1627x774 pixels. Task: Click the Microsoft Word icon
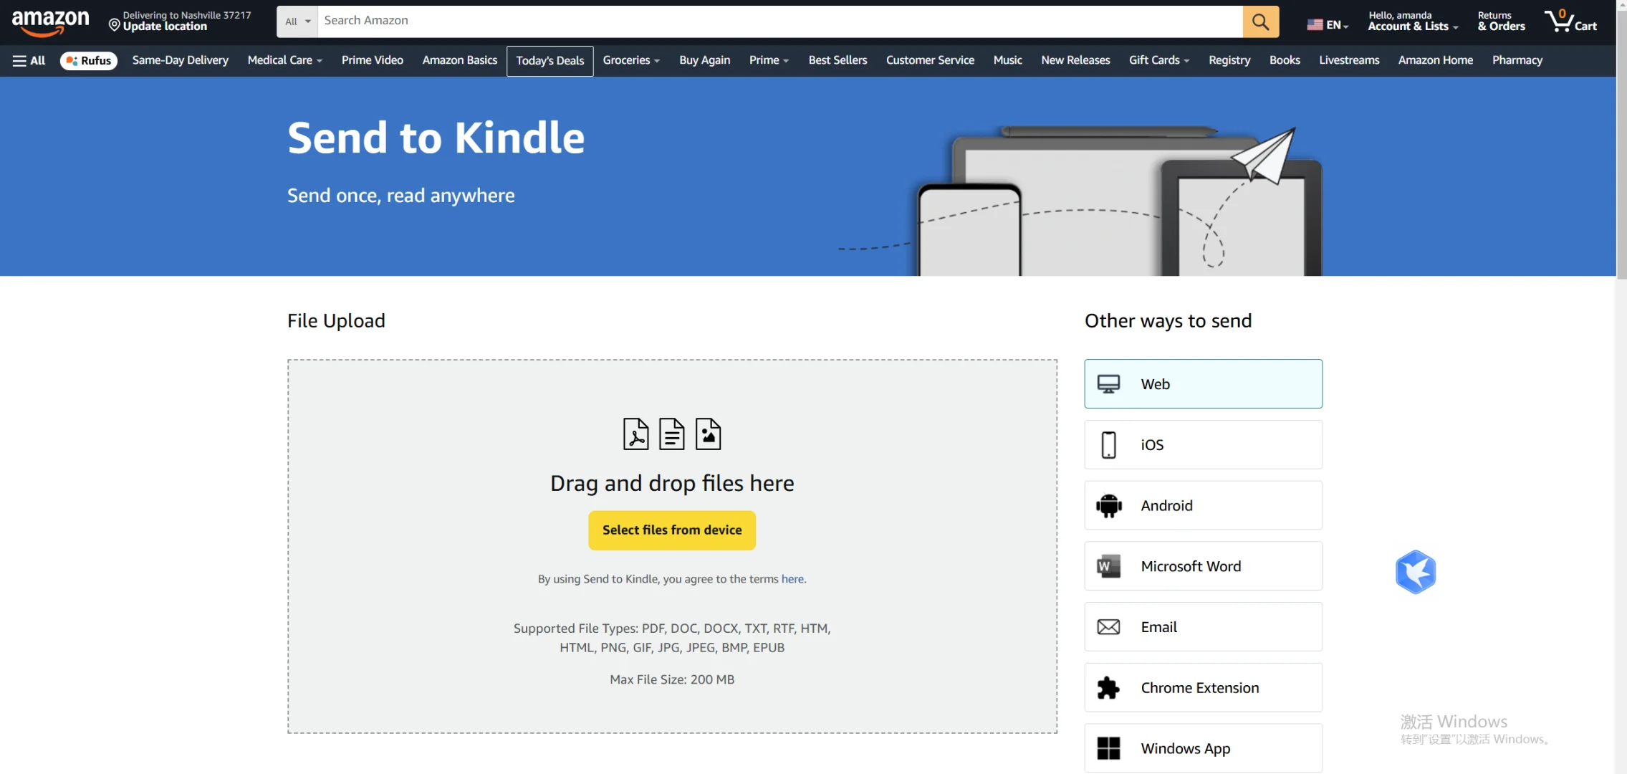click(1108, 566)
